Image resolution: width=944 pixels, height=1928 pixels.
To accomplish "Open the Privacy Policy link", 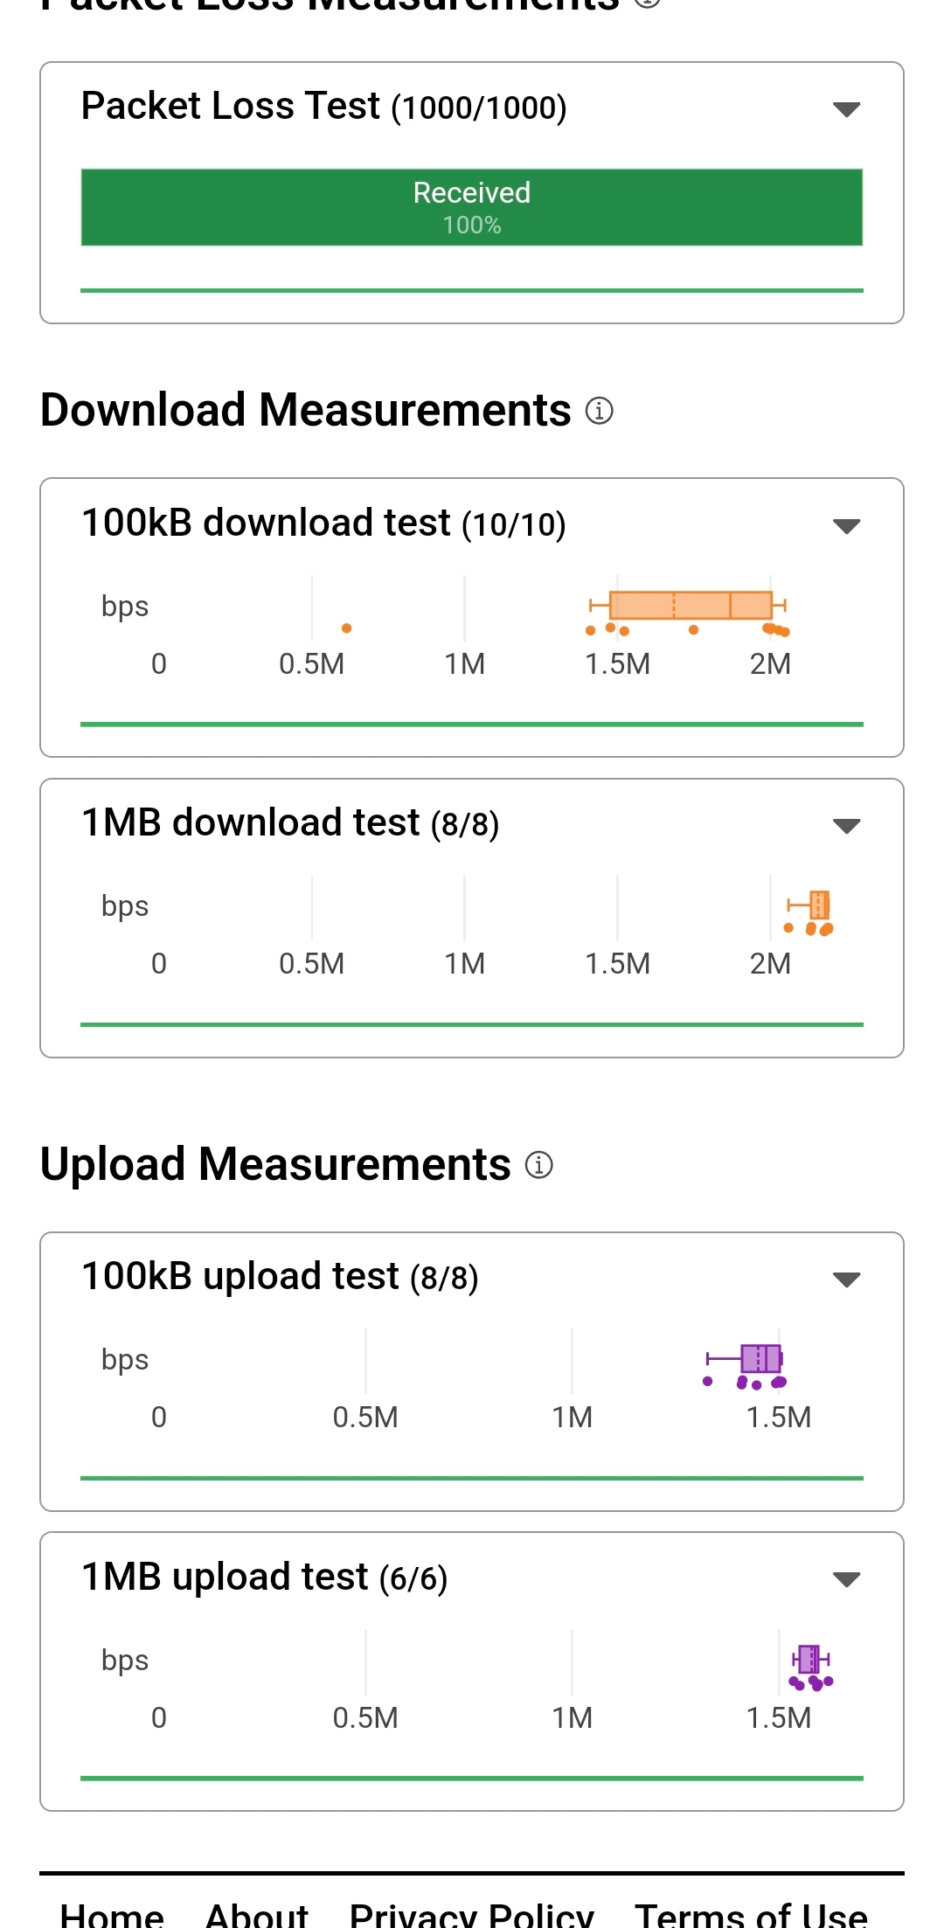I will point(471,1914).
